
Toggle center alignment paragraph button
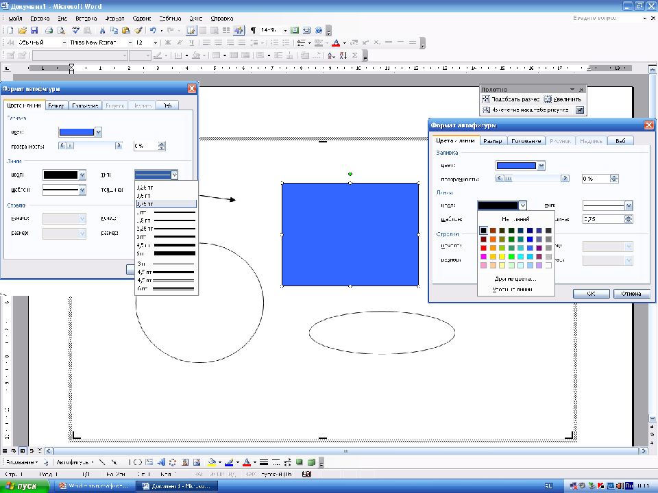[218, 42]
